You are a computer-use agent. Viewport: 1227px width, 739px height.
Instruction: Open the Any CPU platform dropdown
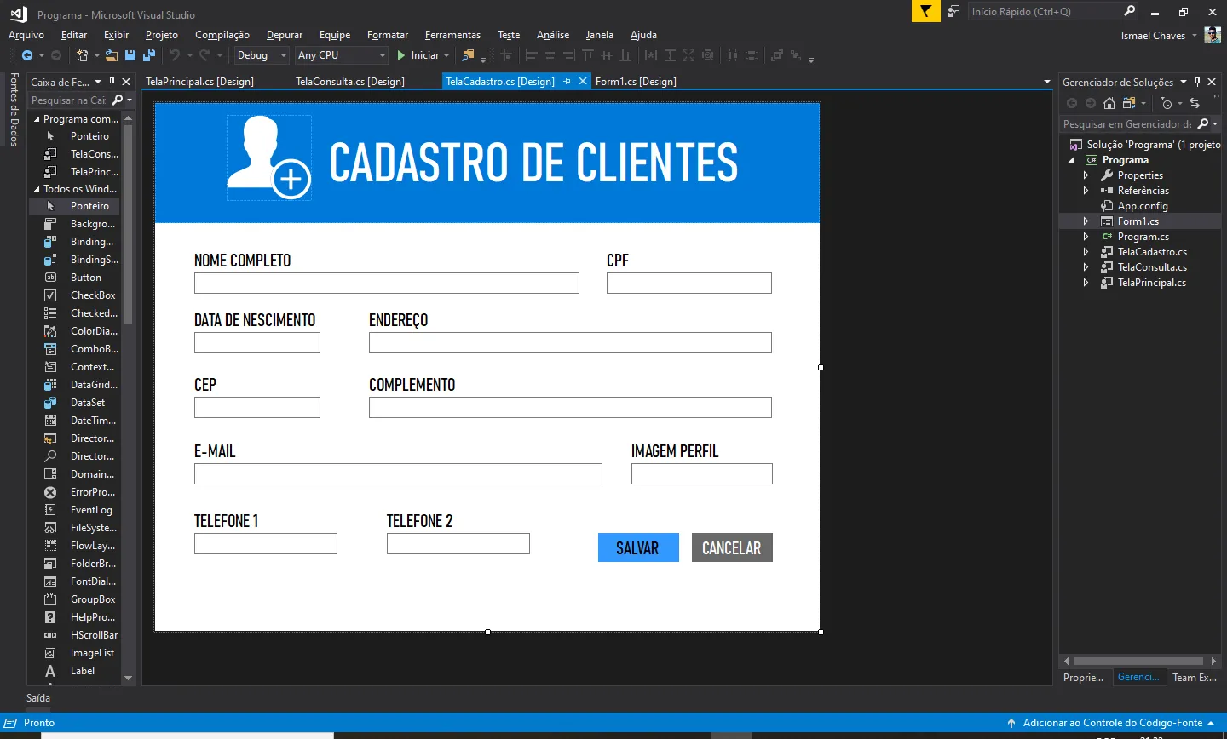(342, 55)
